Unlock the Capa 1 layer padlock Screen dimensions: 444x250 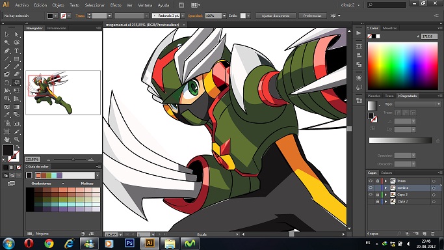[378, 202]
